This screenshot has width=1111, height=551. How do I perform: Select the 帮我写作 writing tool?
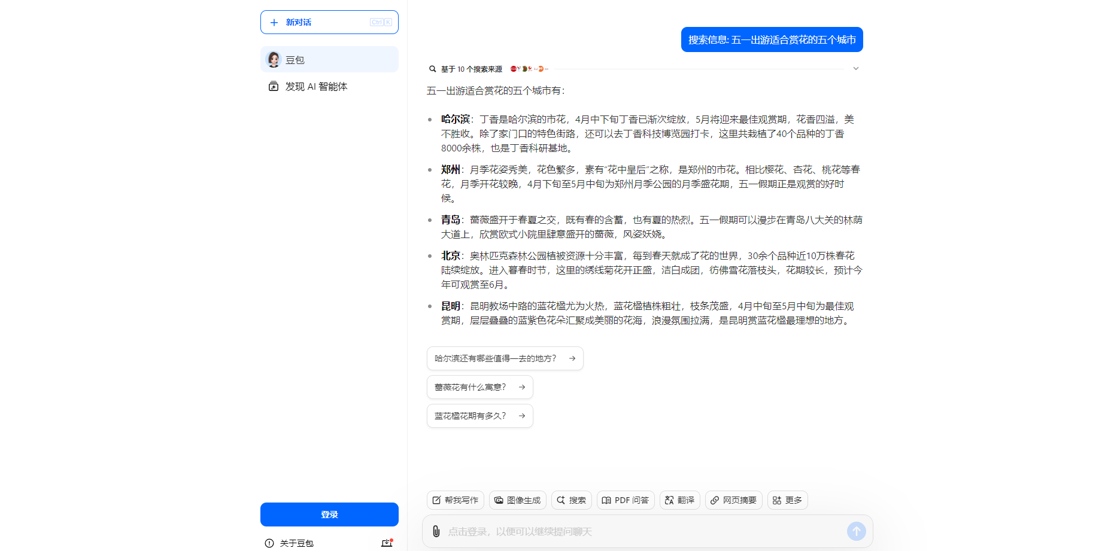point(455,500)
